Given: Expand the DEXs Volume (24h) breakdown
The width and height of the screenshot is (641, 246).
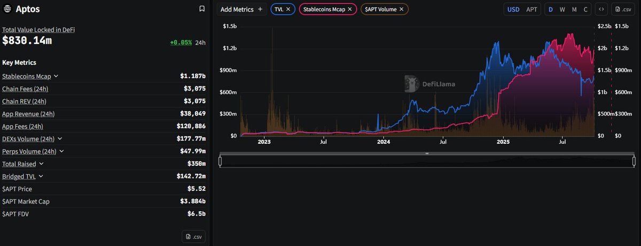Looking at the screenshot, I should coord(59,139).
